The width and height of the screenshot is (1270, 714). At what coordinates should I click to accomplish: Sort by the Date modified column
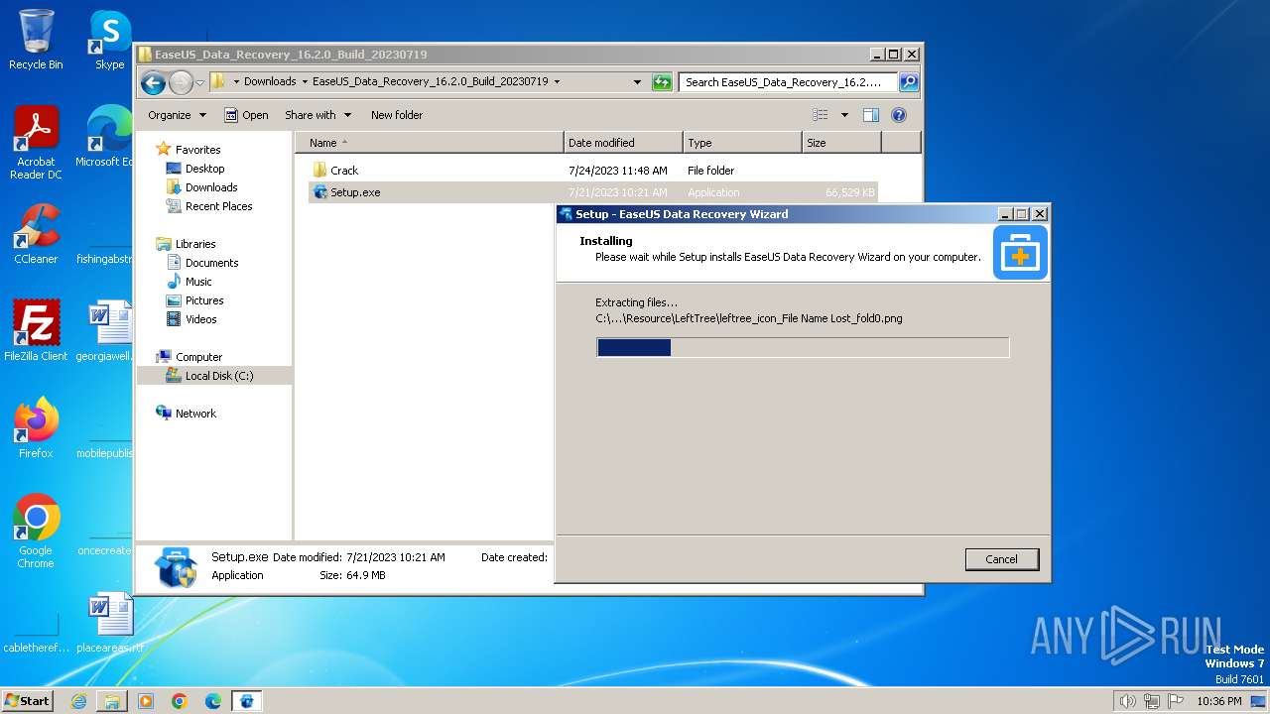pos(623,143)
